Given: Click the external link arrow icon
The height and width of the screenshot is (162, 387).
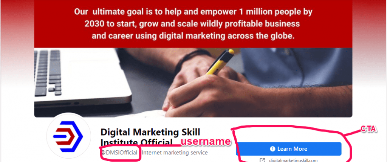Looking at the screenshot, I should 262,160.
